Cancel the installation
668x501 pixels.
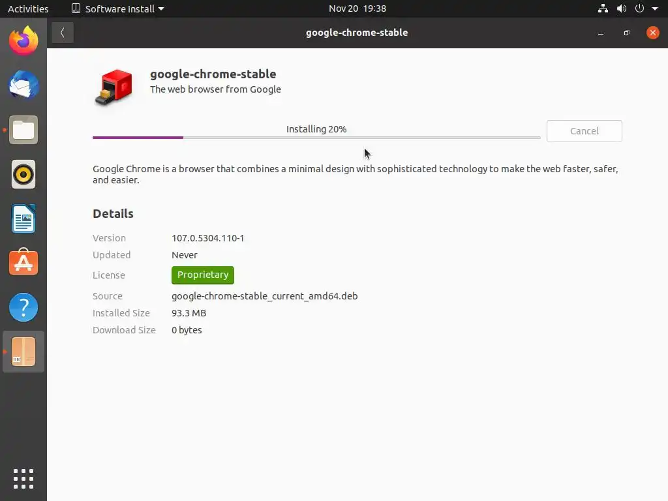(x=584, y=131)
